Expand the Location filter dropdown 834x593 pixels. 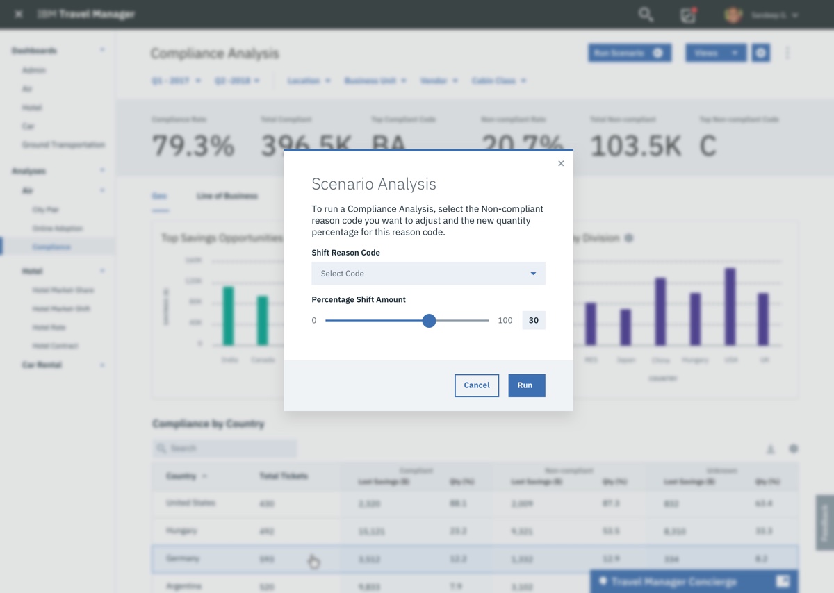click(x=309, y=81)
